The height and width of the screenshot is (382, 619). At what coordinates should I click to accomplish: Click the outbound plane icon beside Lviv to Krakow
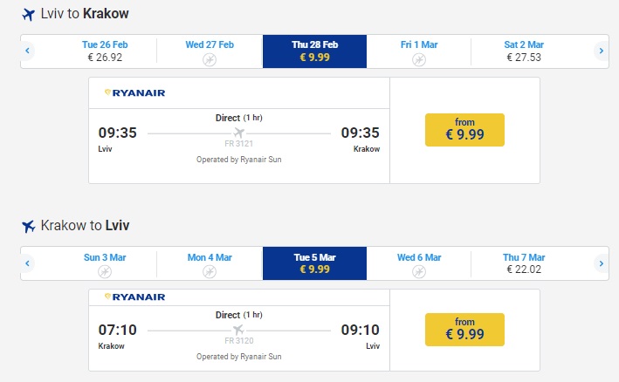pos(28,15)
